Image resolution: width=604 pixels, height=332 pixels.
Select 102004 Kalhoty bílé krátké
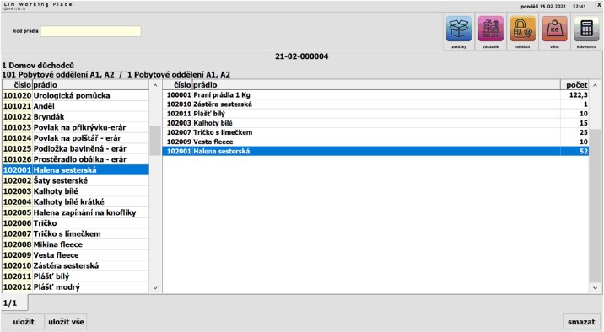pyautogui.click(x=76, y=202)
